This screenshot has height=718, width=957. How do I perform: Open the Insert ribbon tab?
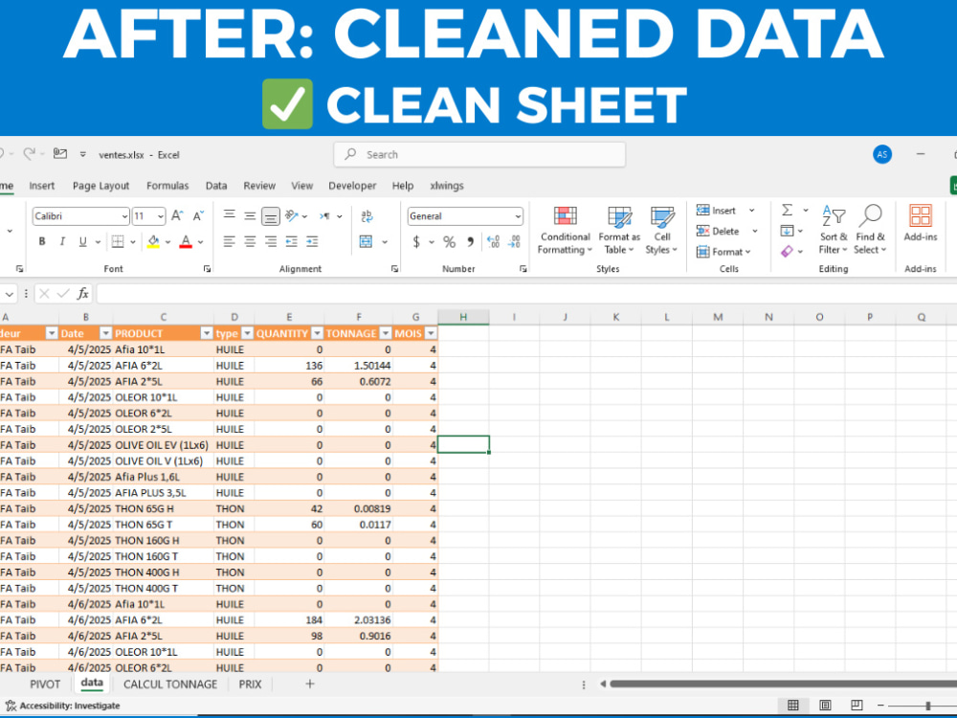click(41, 186)
